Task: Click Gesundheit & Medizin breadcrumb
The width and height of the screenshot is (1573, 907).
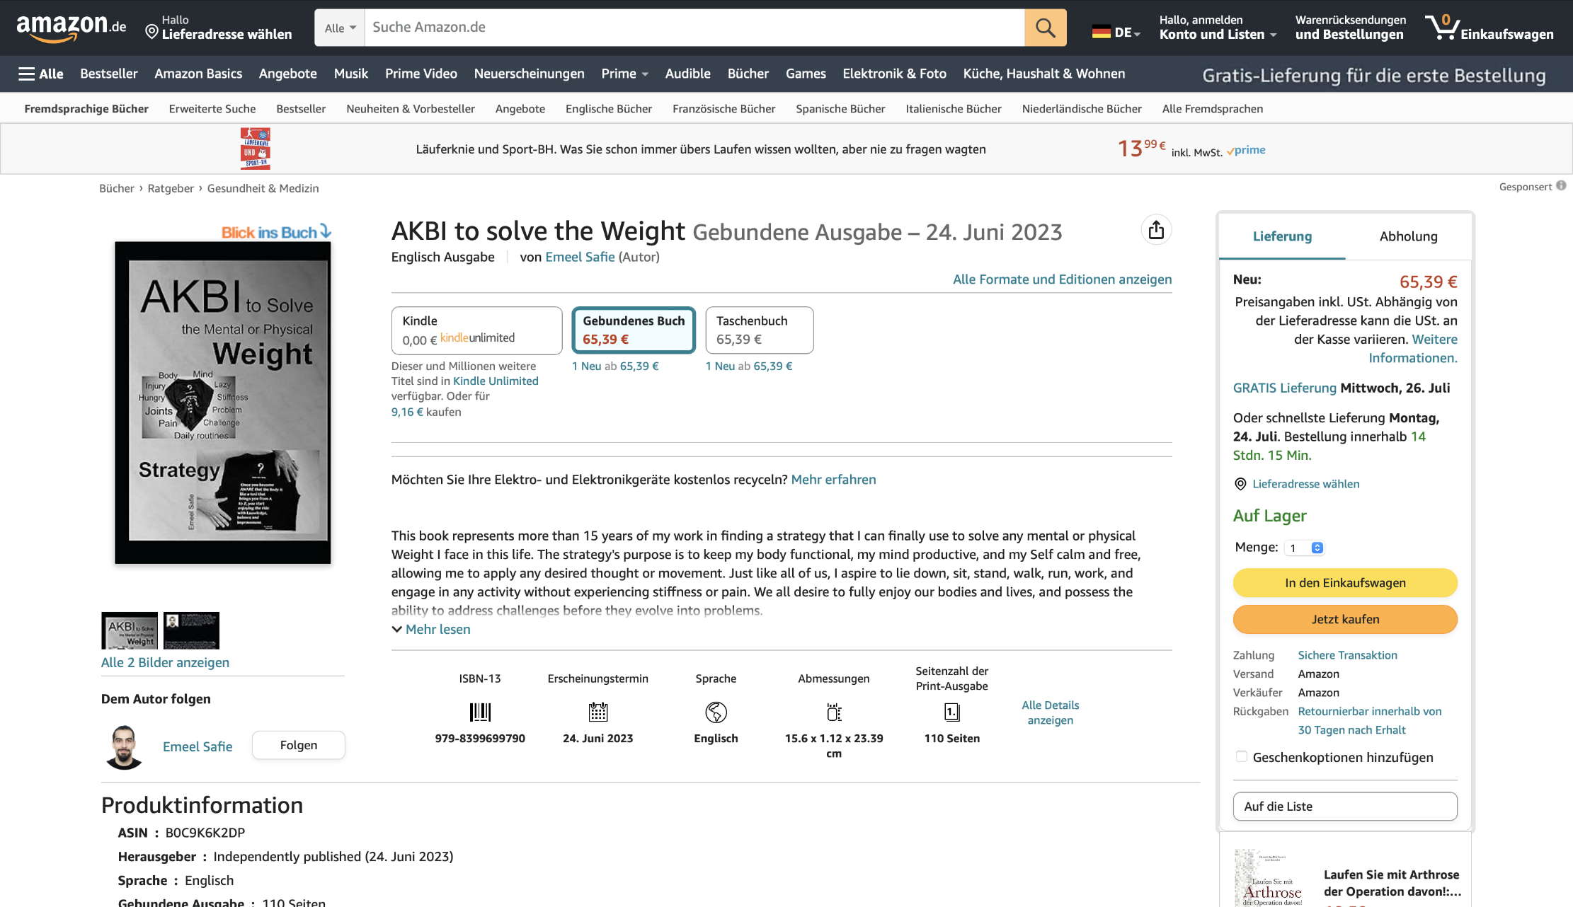Action: pyautogui.click(x=263, y=188)
